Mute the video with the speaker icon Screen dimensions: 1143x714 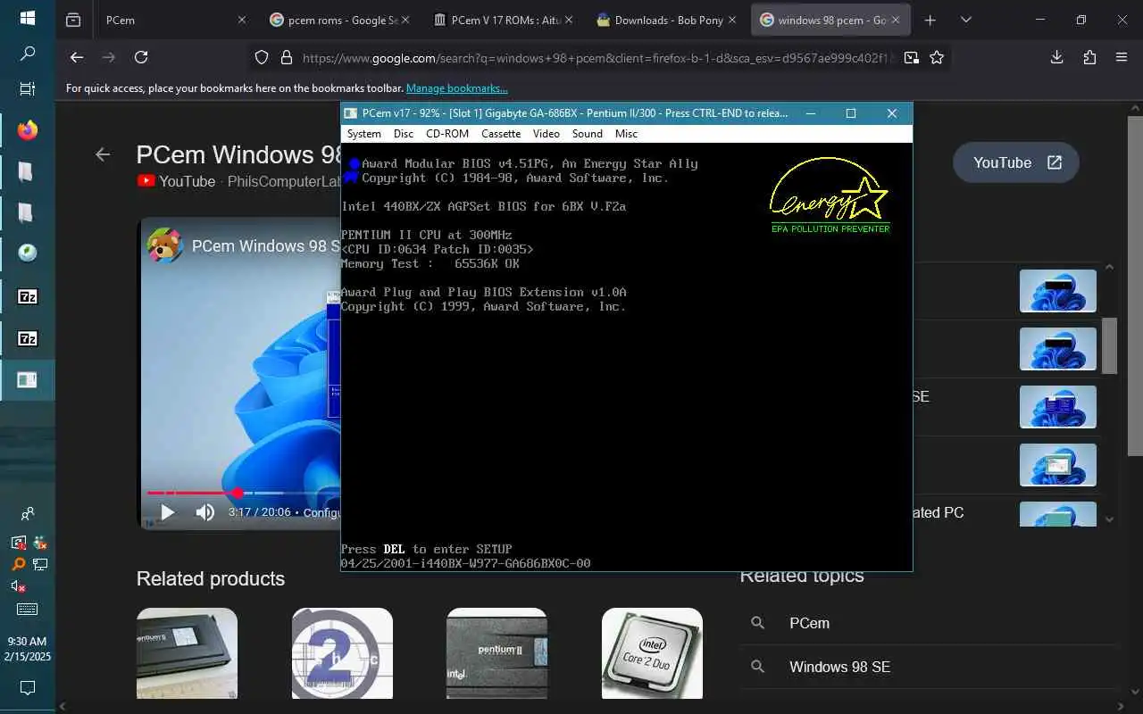205,512
